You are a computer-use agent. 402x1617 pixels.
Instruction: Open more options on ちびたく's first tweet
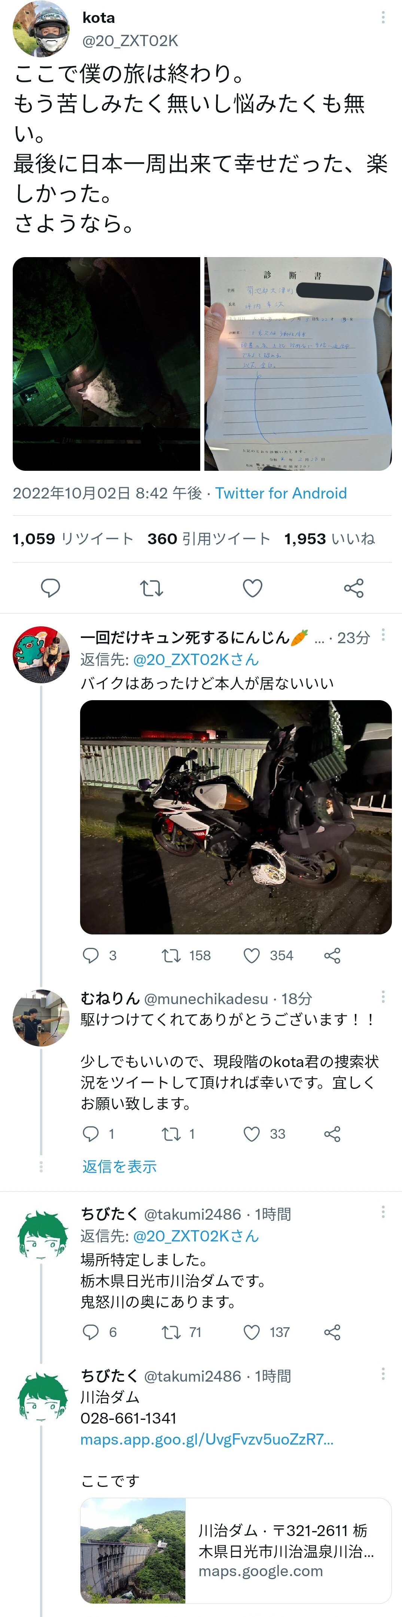[383, 1211]
